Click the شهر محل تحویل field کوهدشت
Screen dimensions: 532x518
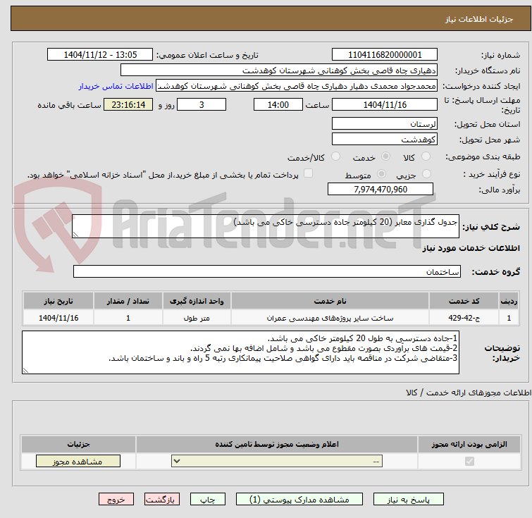[x=385, y=139]
